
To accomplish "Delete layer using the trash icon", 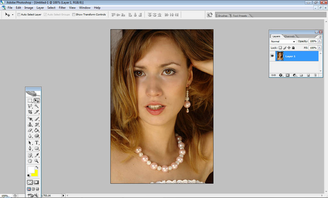I will (x=315, y=75).
